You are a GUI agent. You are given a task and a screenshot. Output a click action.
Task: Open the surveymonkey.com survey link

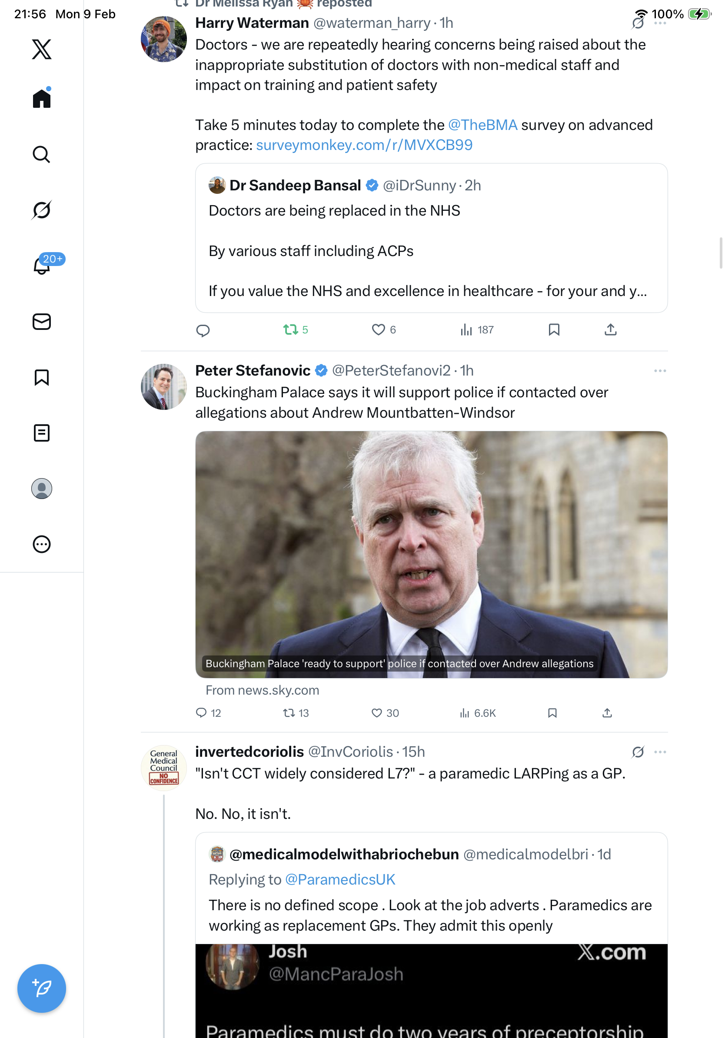(364, 145)
